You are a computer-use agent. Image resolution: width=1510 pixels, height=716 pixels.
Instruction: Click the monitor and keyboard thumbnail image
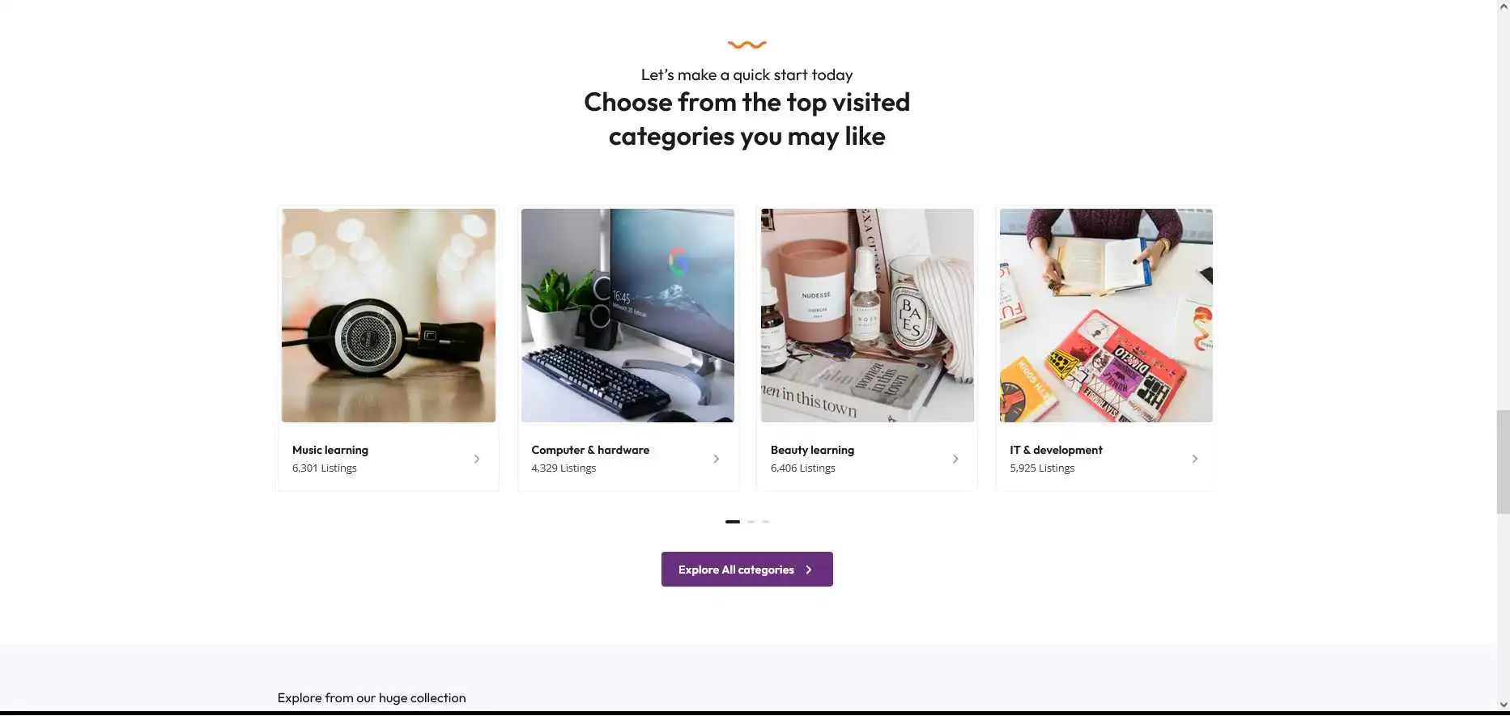tap(627, 316)
